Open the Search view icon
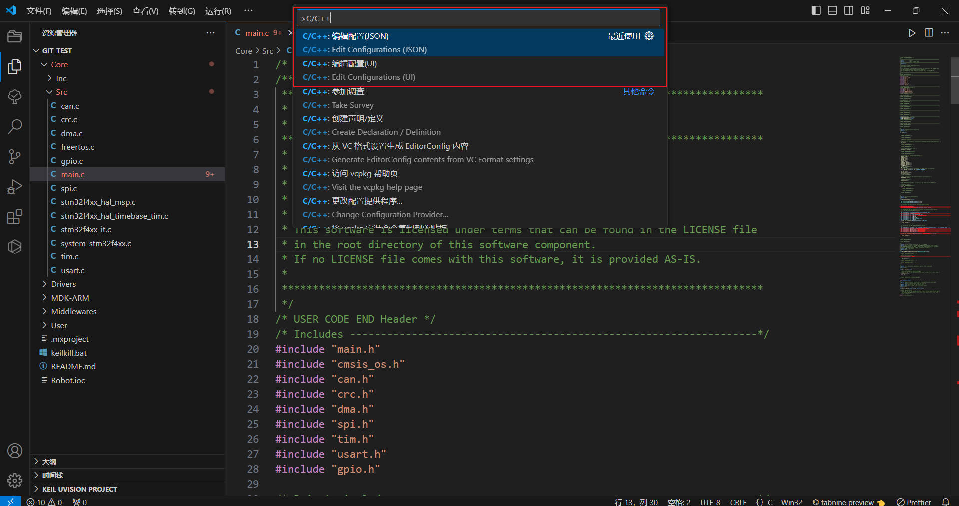The width and height of the screenshot is (959, 506). (15, 126)
